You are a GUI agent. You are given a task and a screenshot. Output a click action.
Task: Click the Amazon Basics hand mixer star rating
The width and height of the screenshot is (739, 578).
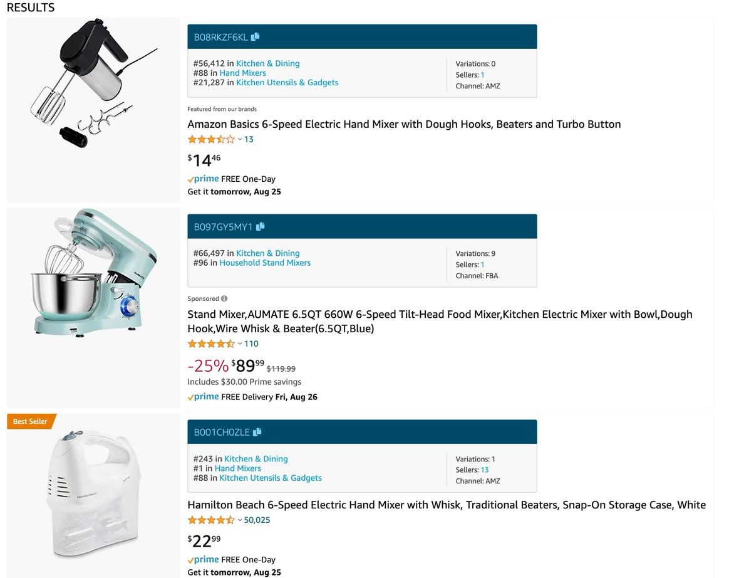tap(211, 139)
